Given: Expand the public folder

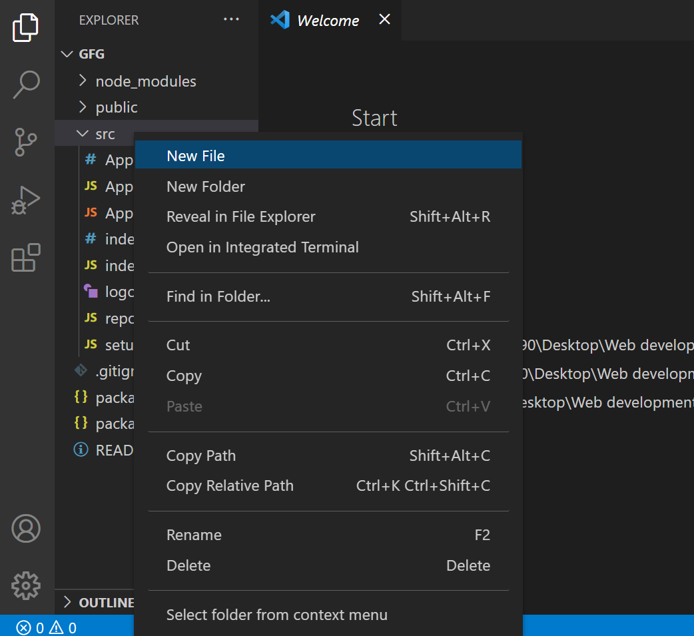Looking at the screenshot, I should click(x=117, y=107).
